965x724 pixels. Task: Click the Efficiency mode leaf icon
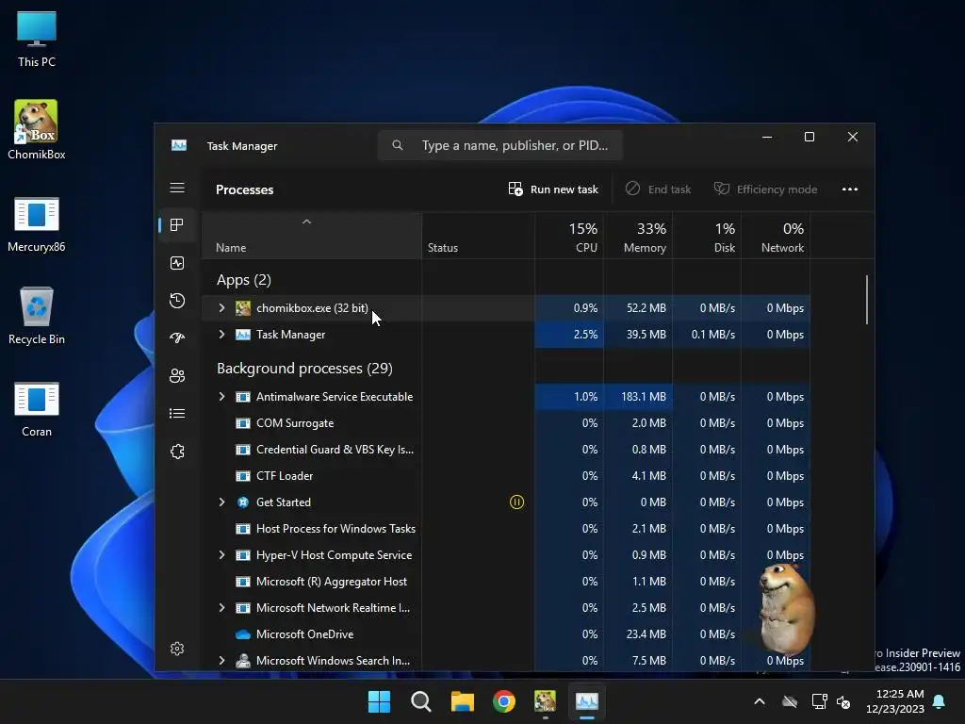click(x=721, y=189)
